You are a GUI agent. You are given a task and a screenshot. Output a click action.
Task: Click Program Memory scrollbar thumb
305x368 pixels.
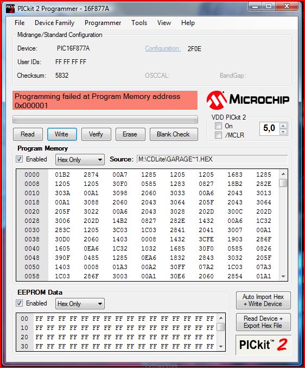[x=283, y=183]
